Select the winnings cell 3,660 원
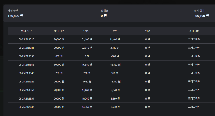Viewport: 215px width, 116px height. click(87, 82)
